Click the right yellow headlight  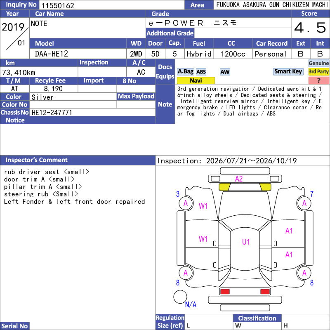pos(265,187)
